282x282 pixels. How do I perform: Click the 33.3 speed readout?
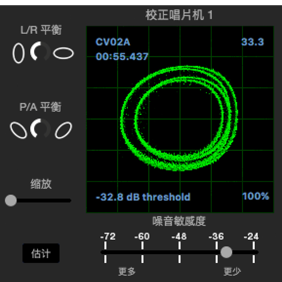pos(252,42)
